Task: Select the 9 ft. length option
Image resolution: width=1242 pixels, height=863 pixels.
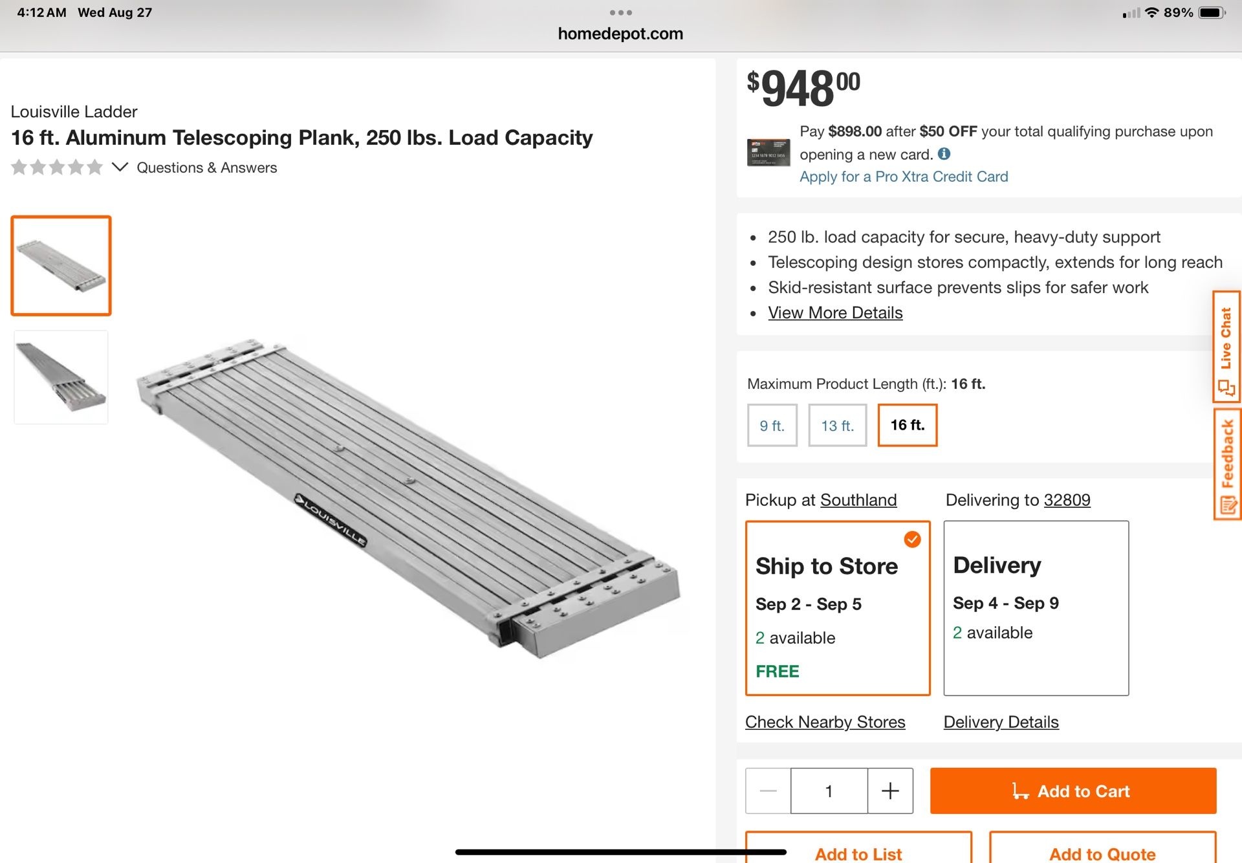Action: pos(772,426)
